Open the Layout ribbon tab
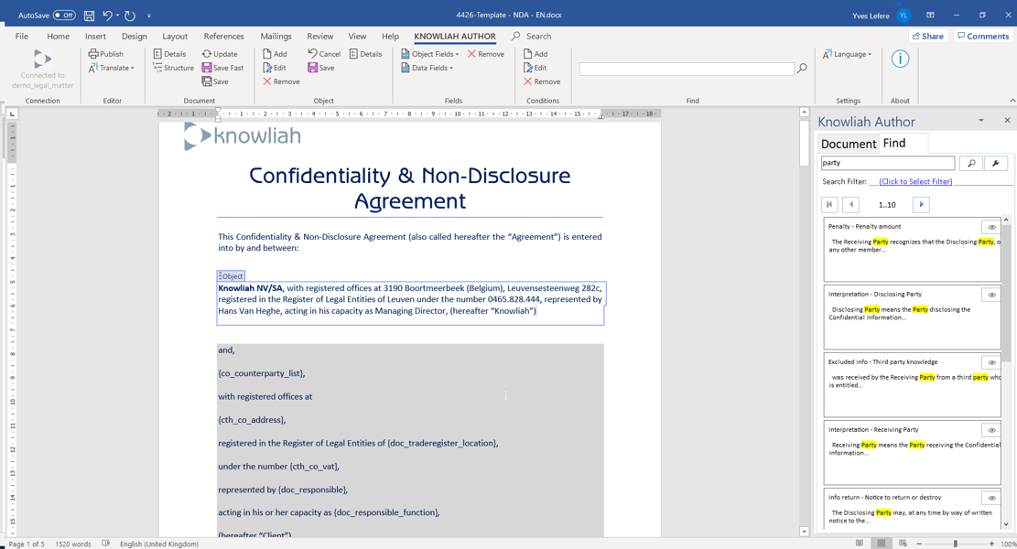 tap(175, 37)
